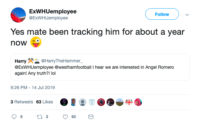This screenshot has height=126, width=200.
Task: Open the quoted tweet about Angel Romero
Action: (100, 67)
